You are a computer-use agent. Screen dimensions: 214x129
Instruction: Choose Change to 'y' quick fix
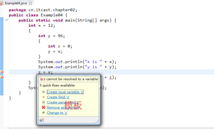57,113
